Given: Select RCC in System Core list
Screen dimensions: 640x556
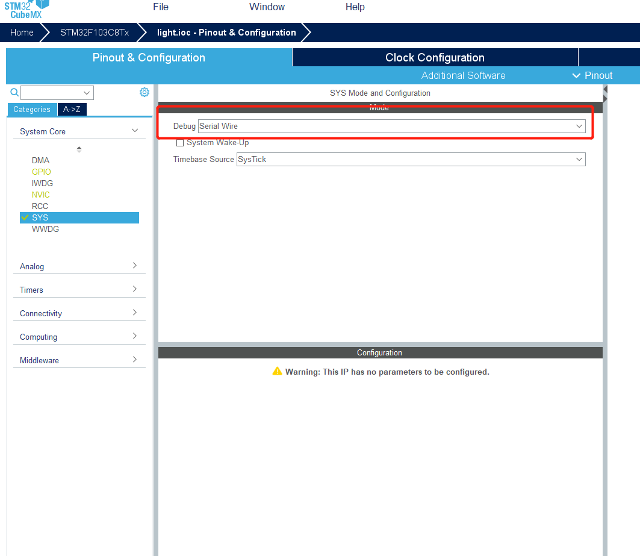Looking at the screenshot, I should [40, 206].
